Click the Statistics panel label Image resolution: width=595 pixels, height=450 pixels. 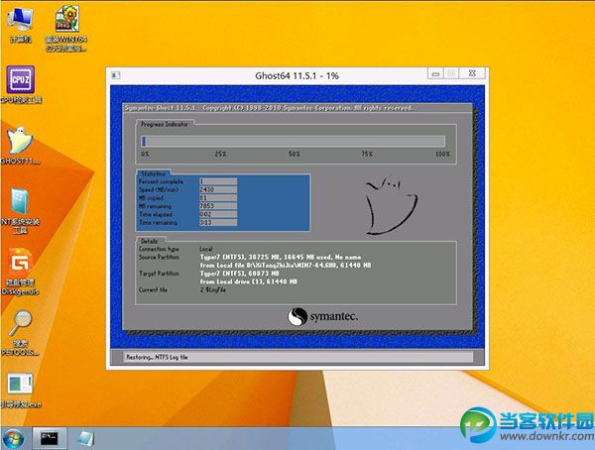coord(153,173)
